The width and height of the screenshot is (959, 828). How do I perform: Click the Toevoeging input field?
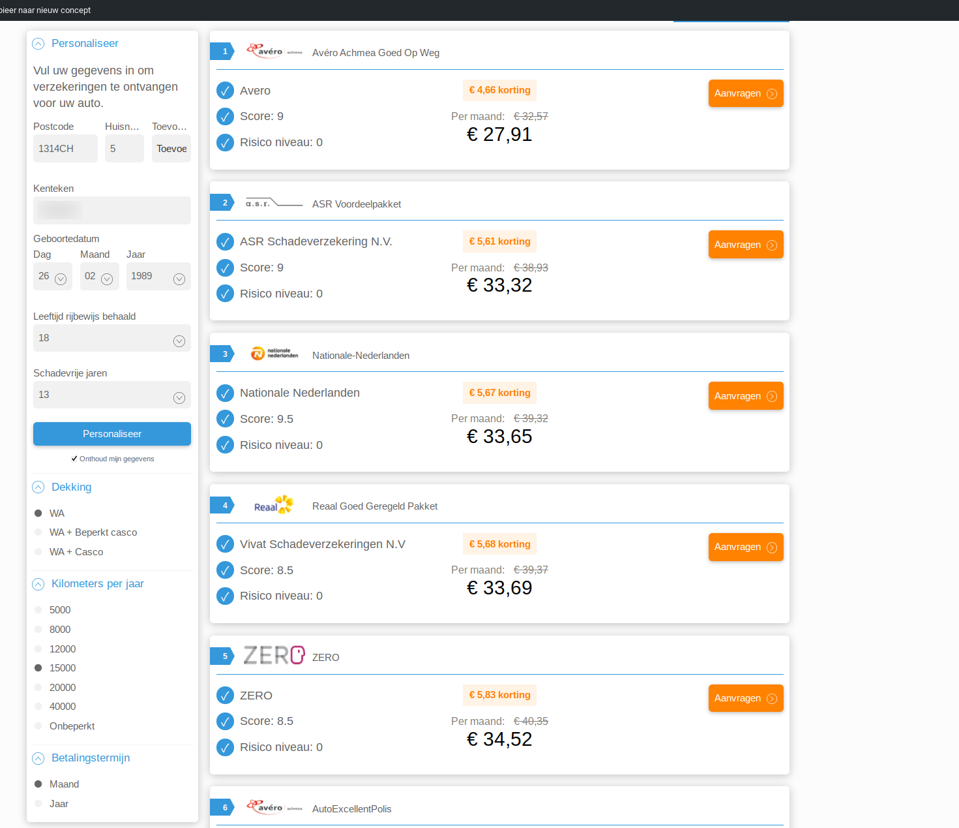(171, 149)
